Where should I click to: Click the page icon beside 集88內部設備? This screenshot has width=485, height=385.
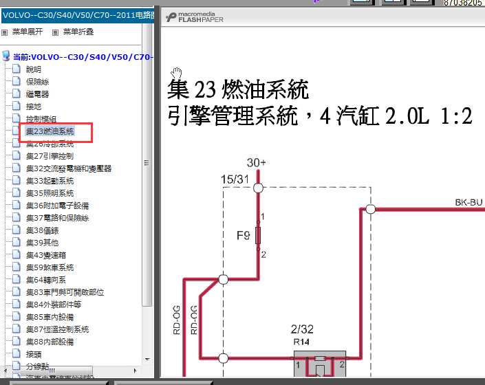point(17,340)
